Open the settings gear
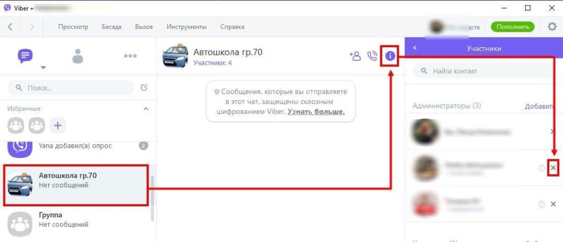 [552, 26]
